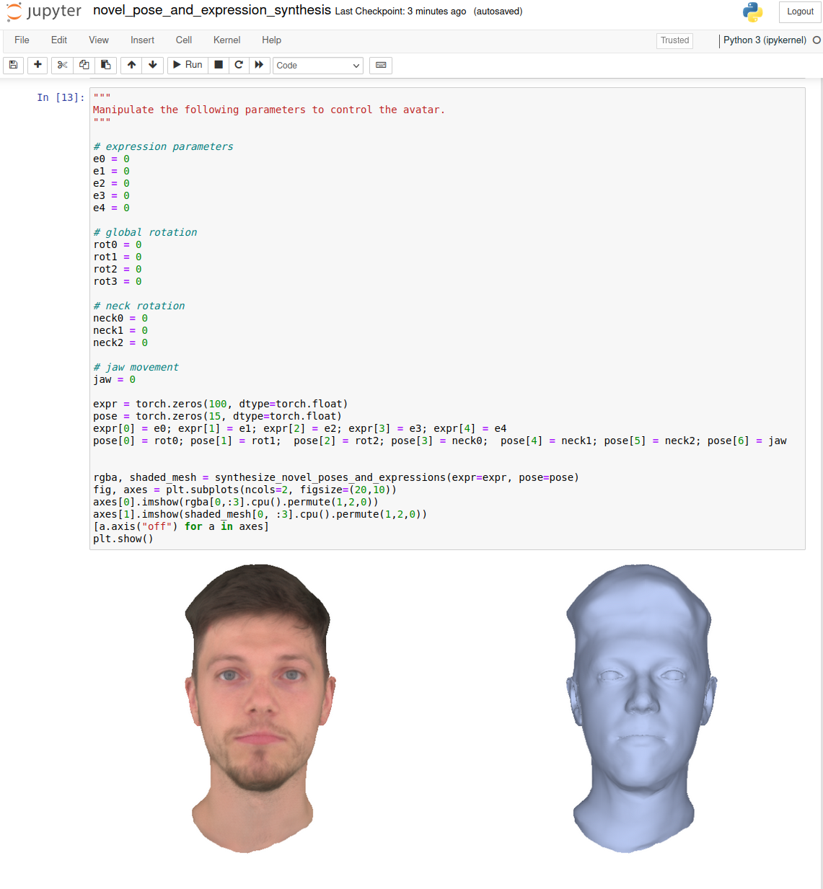Screen dimensions: 823x889
Task: Click the '# global rotation' comment
Action: 145,233
